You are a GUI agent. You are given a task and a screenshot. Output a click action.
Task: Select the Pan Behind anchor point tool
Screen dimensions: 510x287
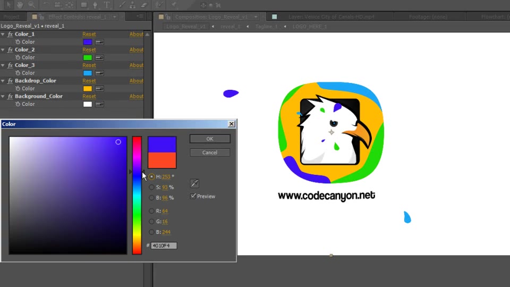click(x=69, y=5)
